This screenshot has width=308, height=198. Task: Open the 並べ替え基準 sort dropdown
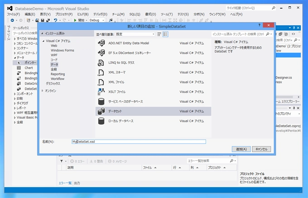point(135,34)
